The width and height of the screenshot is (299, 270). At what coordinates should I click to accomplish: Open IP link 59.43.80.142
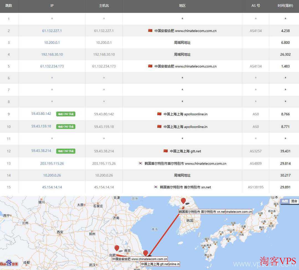pyautogui.click(x=41, y=114)
